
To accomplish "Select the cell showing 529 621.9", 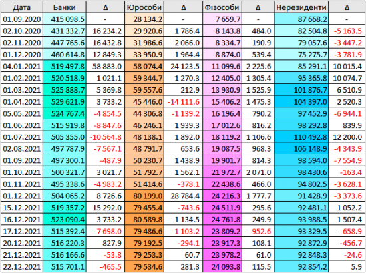I will pyautogui.click(x=64, y=102).
